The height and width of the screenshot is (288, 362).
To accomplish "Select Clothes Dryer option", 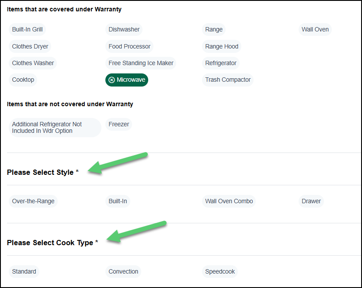I will [30, 46].
